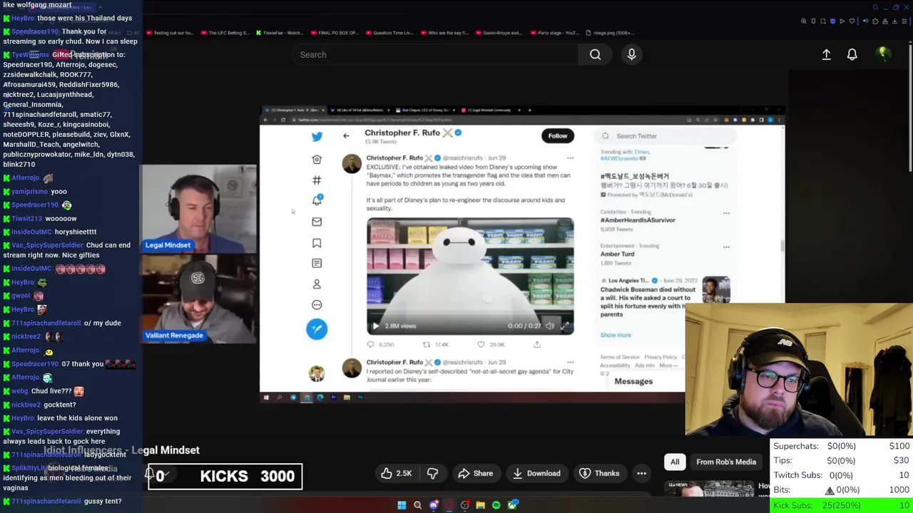Viewport: 913px width, 513px height.
Task: Click #AmberHeardIsASurvivor trending topic
Action: tap(638, 220)
